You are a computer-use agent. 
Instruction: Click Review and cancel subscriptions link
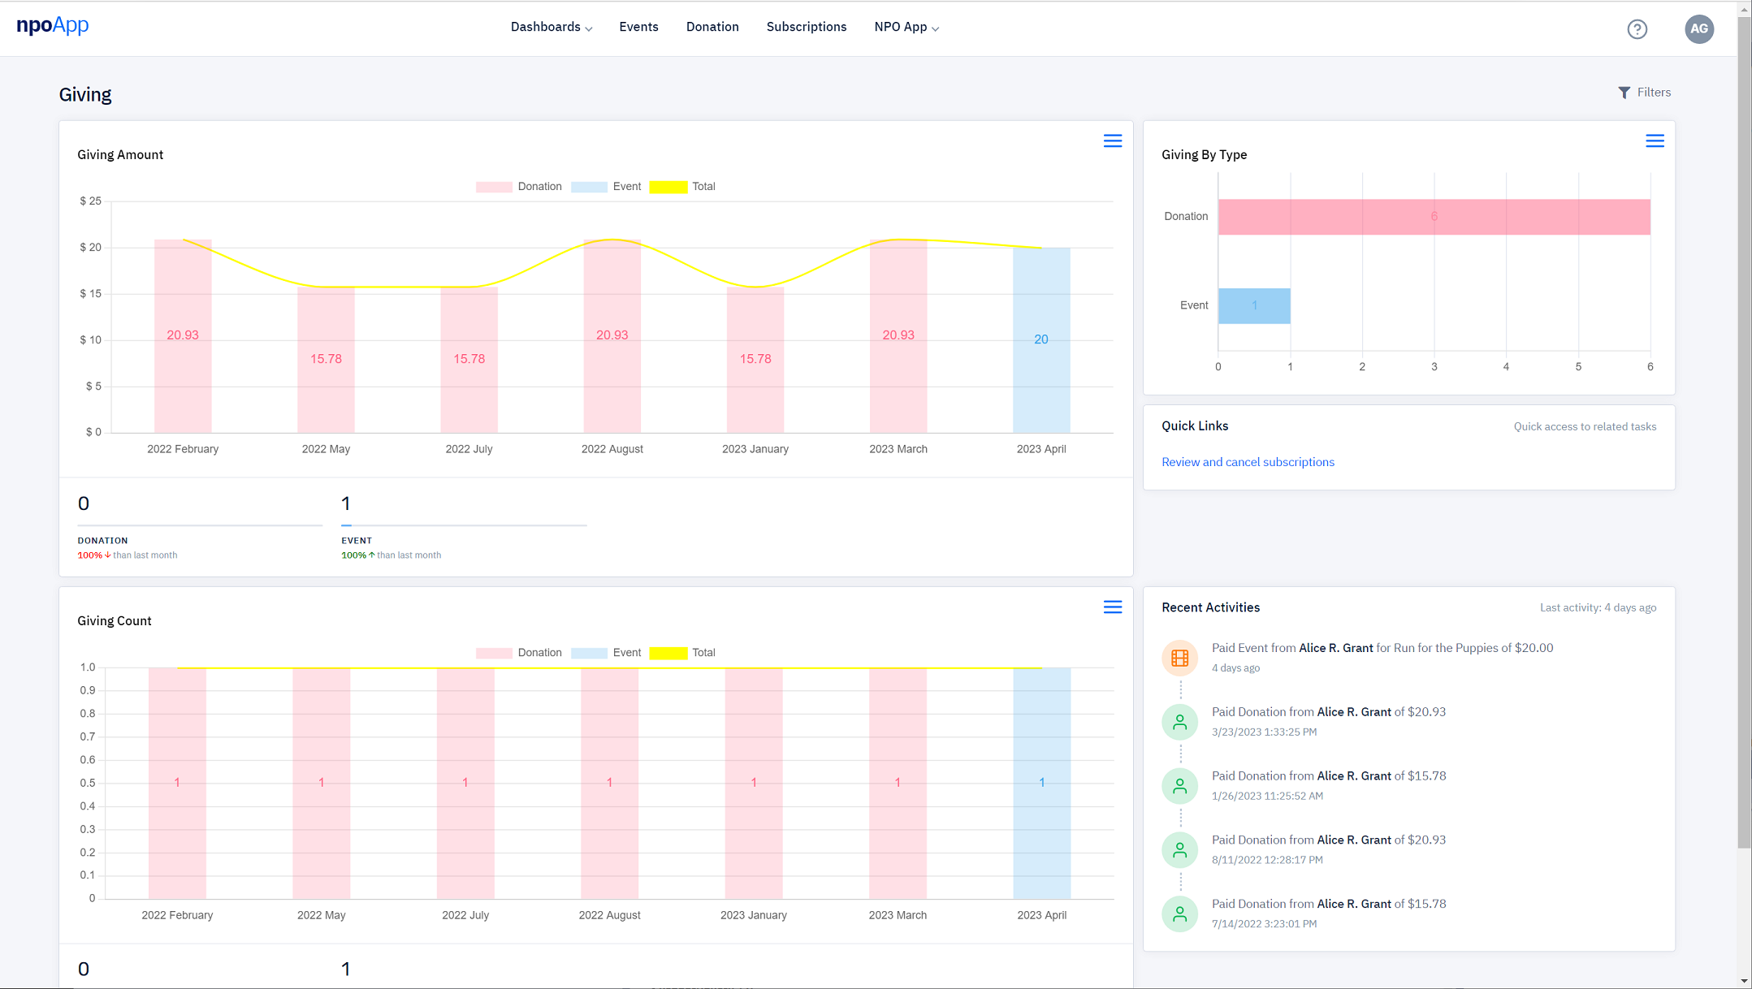(1248, 462)
